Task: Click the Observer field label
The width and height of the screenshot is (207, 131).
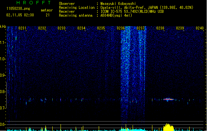Action: 67,4
